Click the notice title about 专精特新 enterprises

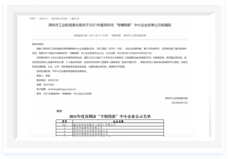tap(119, 25)
